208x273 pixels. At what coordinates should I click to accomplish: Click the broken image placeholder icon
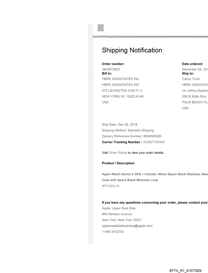point(101,28)
